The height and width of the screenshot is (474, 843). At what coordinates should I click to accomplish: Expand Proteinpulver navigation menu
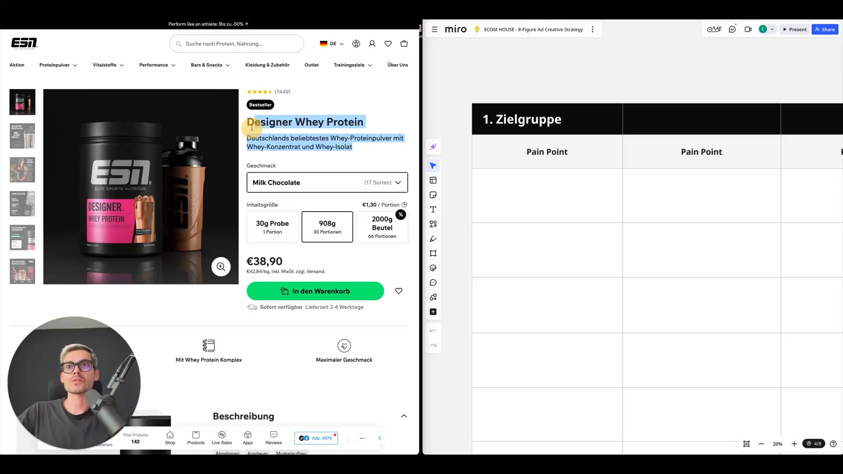(58, 65)
